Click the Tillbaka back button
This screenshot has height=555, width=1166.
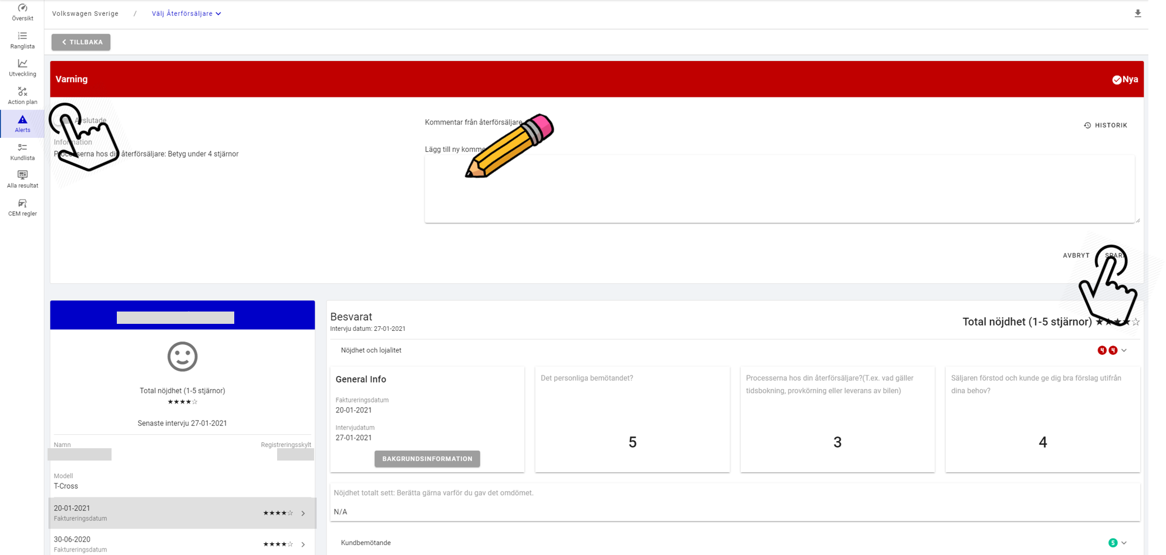point(81,42)
